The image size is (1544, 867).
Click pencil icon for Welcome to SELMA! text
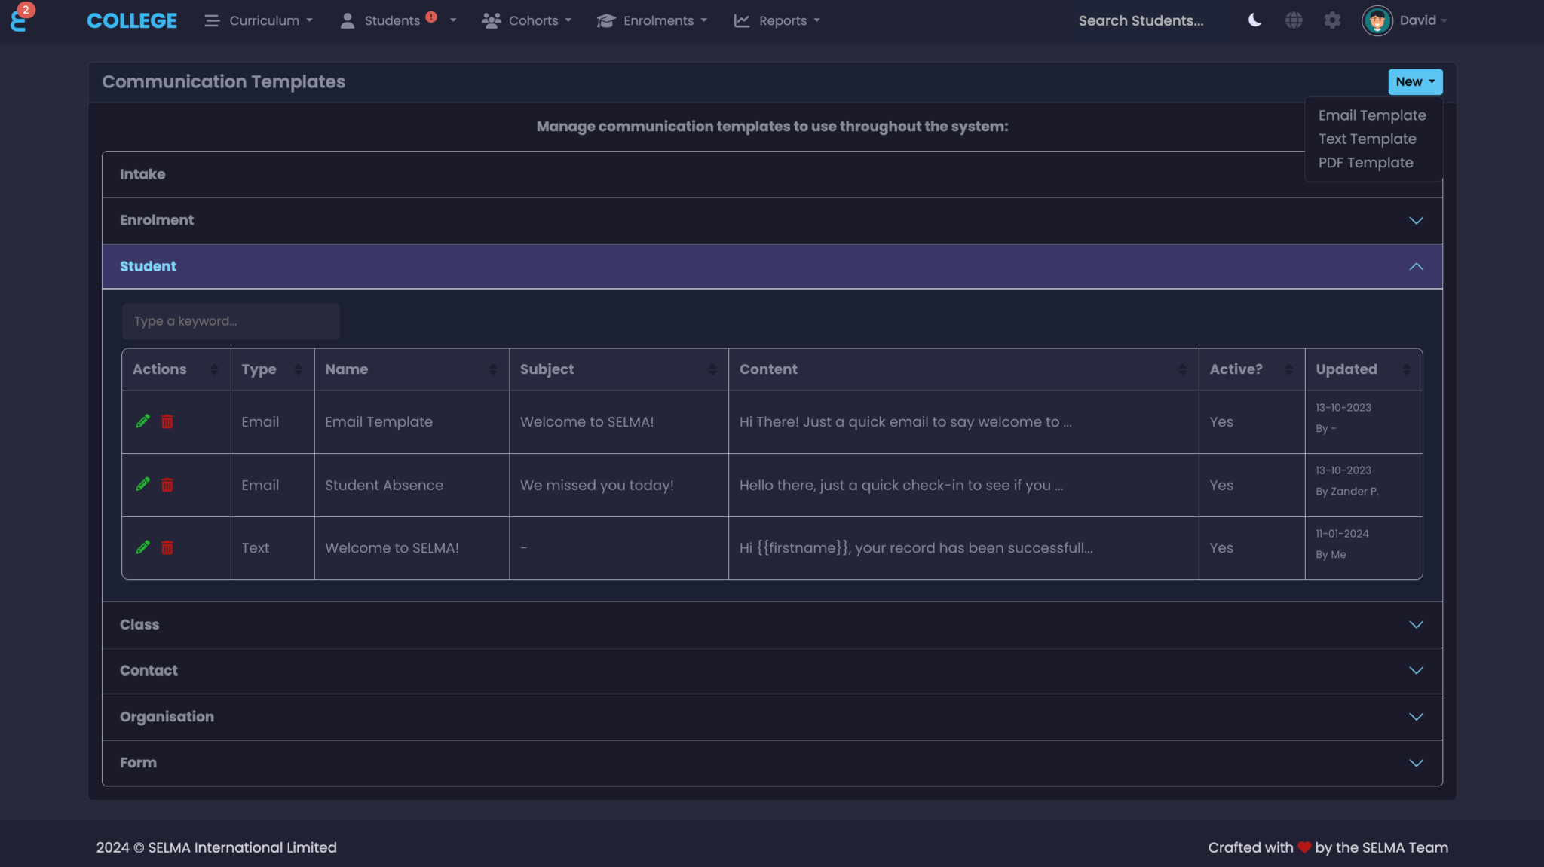[142, 548]
